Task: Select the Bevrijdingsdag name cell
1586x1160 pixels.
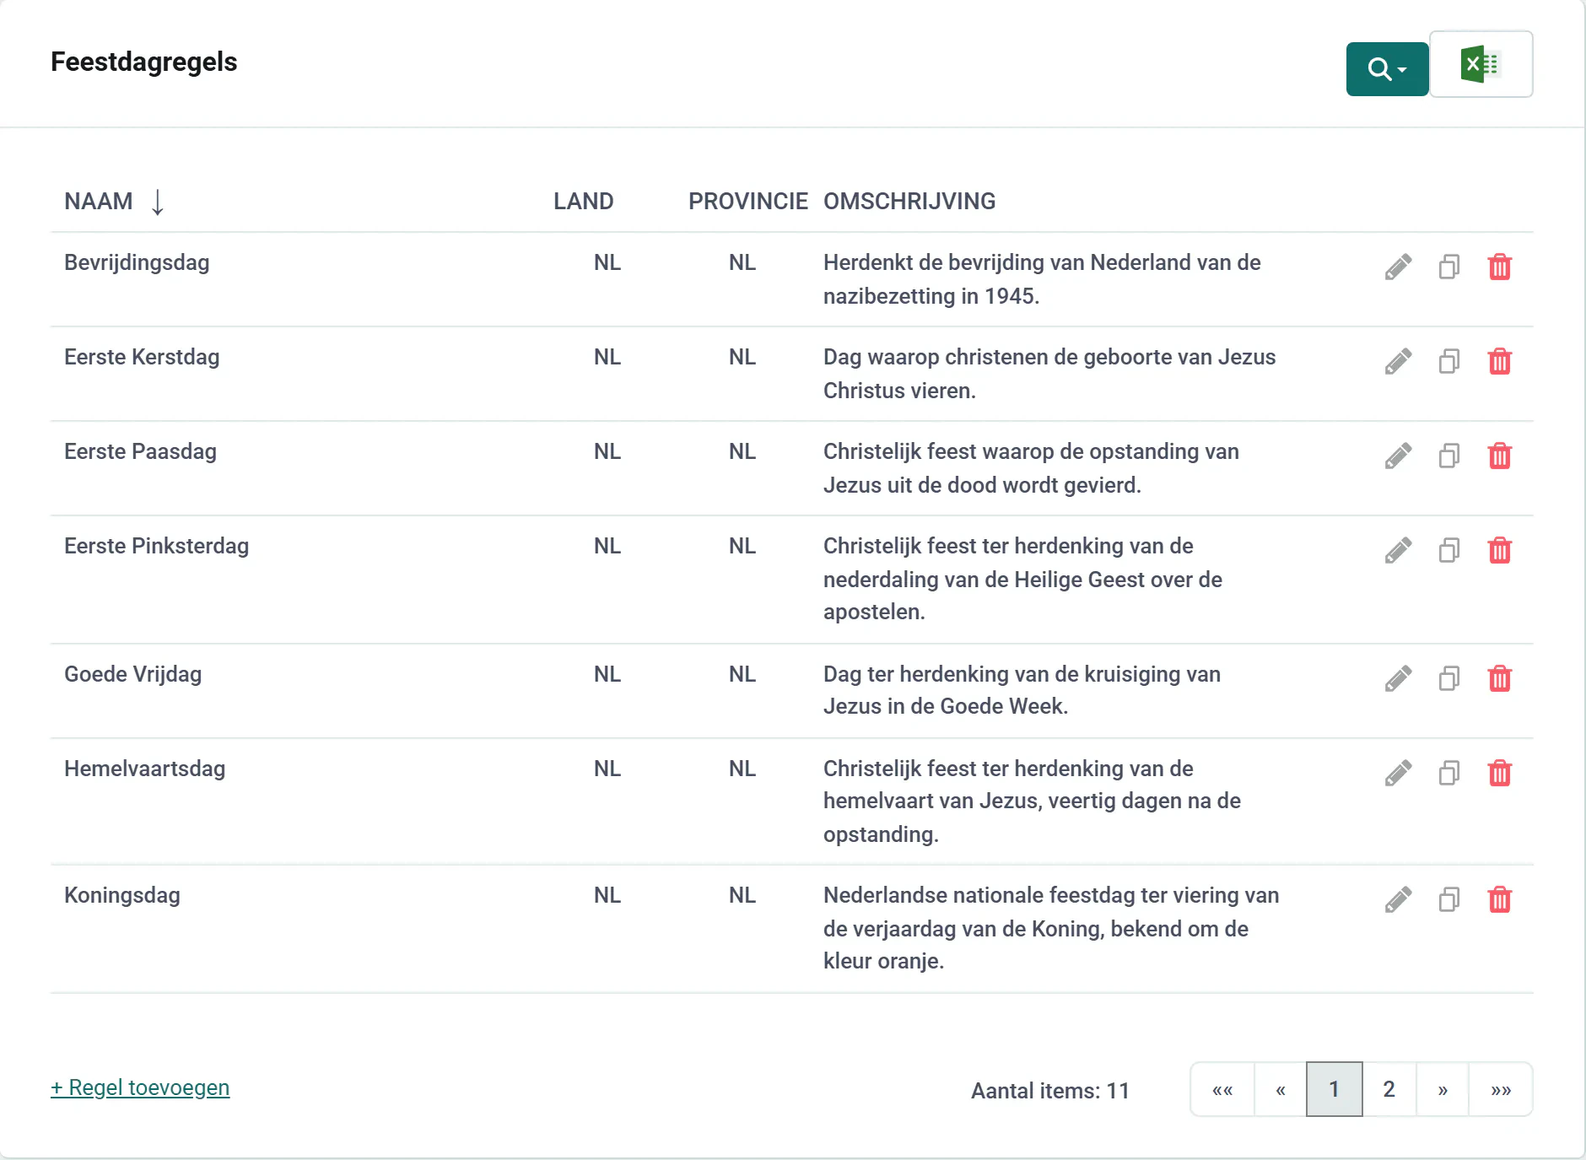Action: click(x=137, y=263)
